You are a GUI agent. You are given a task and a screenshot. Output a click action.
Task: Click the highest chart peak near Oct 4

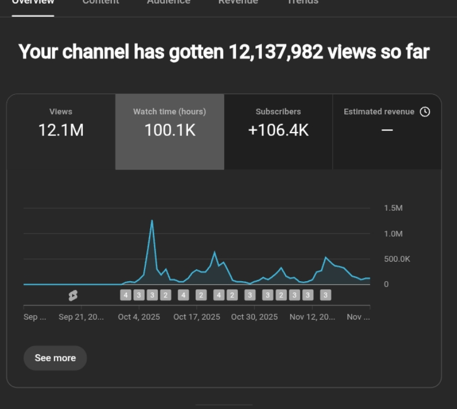(152, 221)
